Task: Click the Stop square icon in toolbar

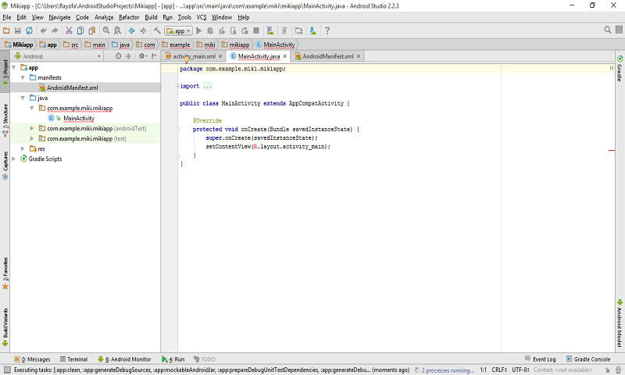Action: point(256,30)
